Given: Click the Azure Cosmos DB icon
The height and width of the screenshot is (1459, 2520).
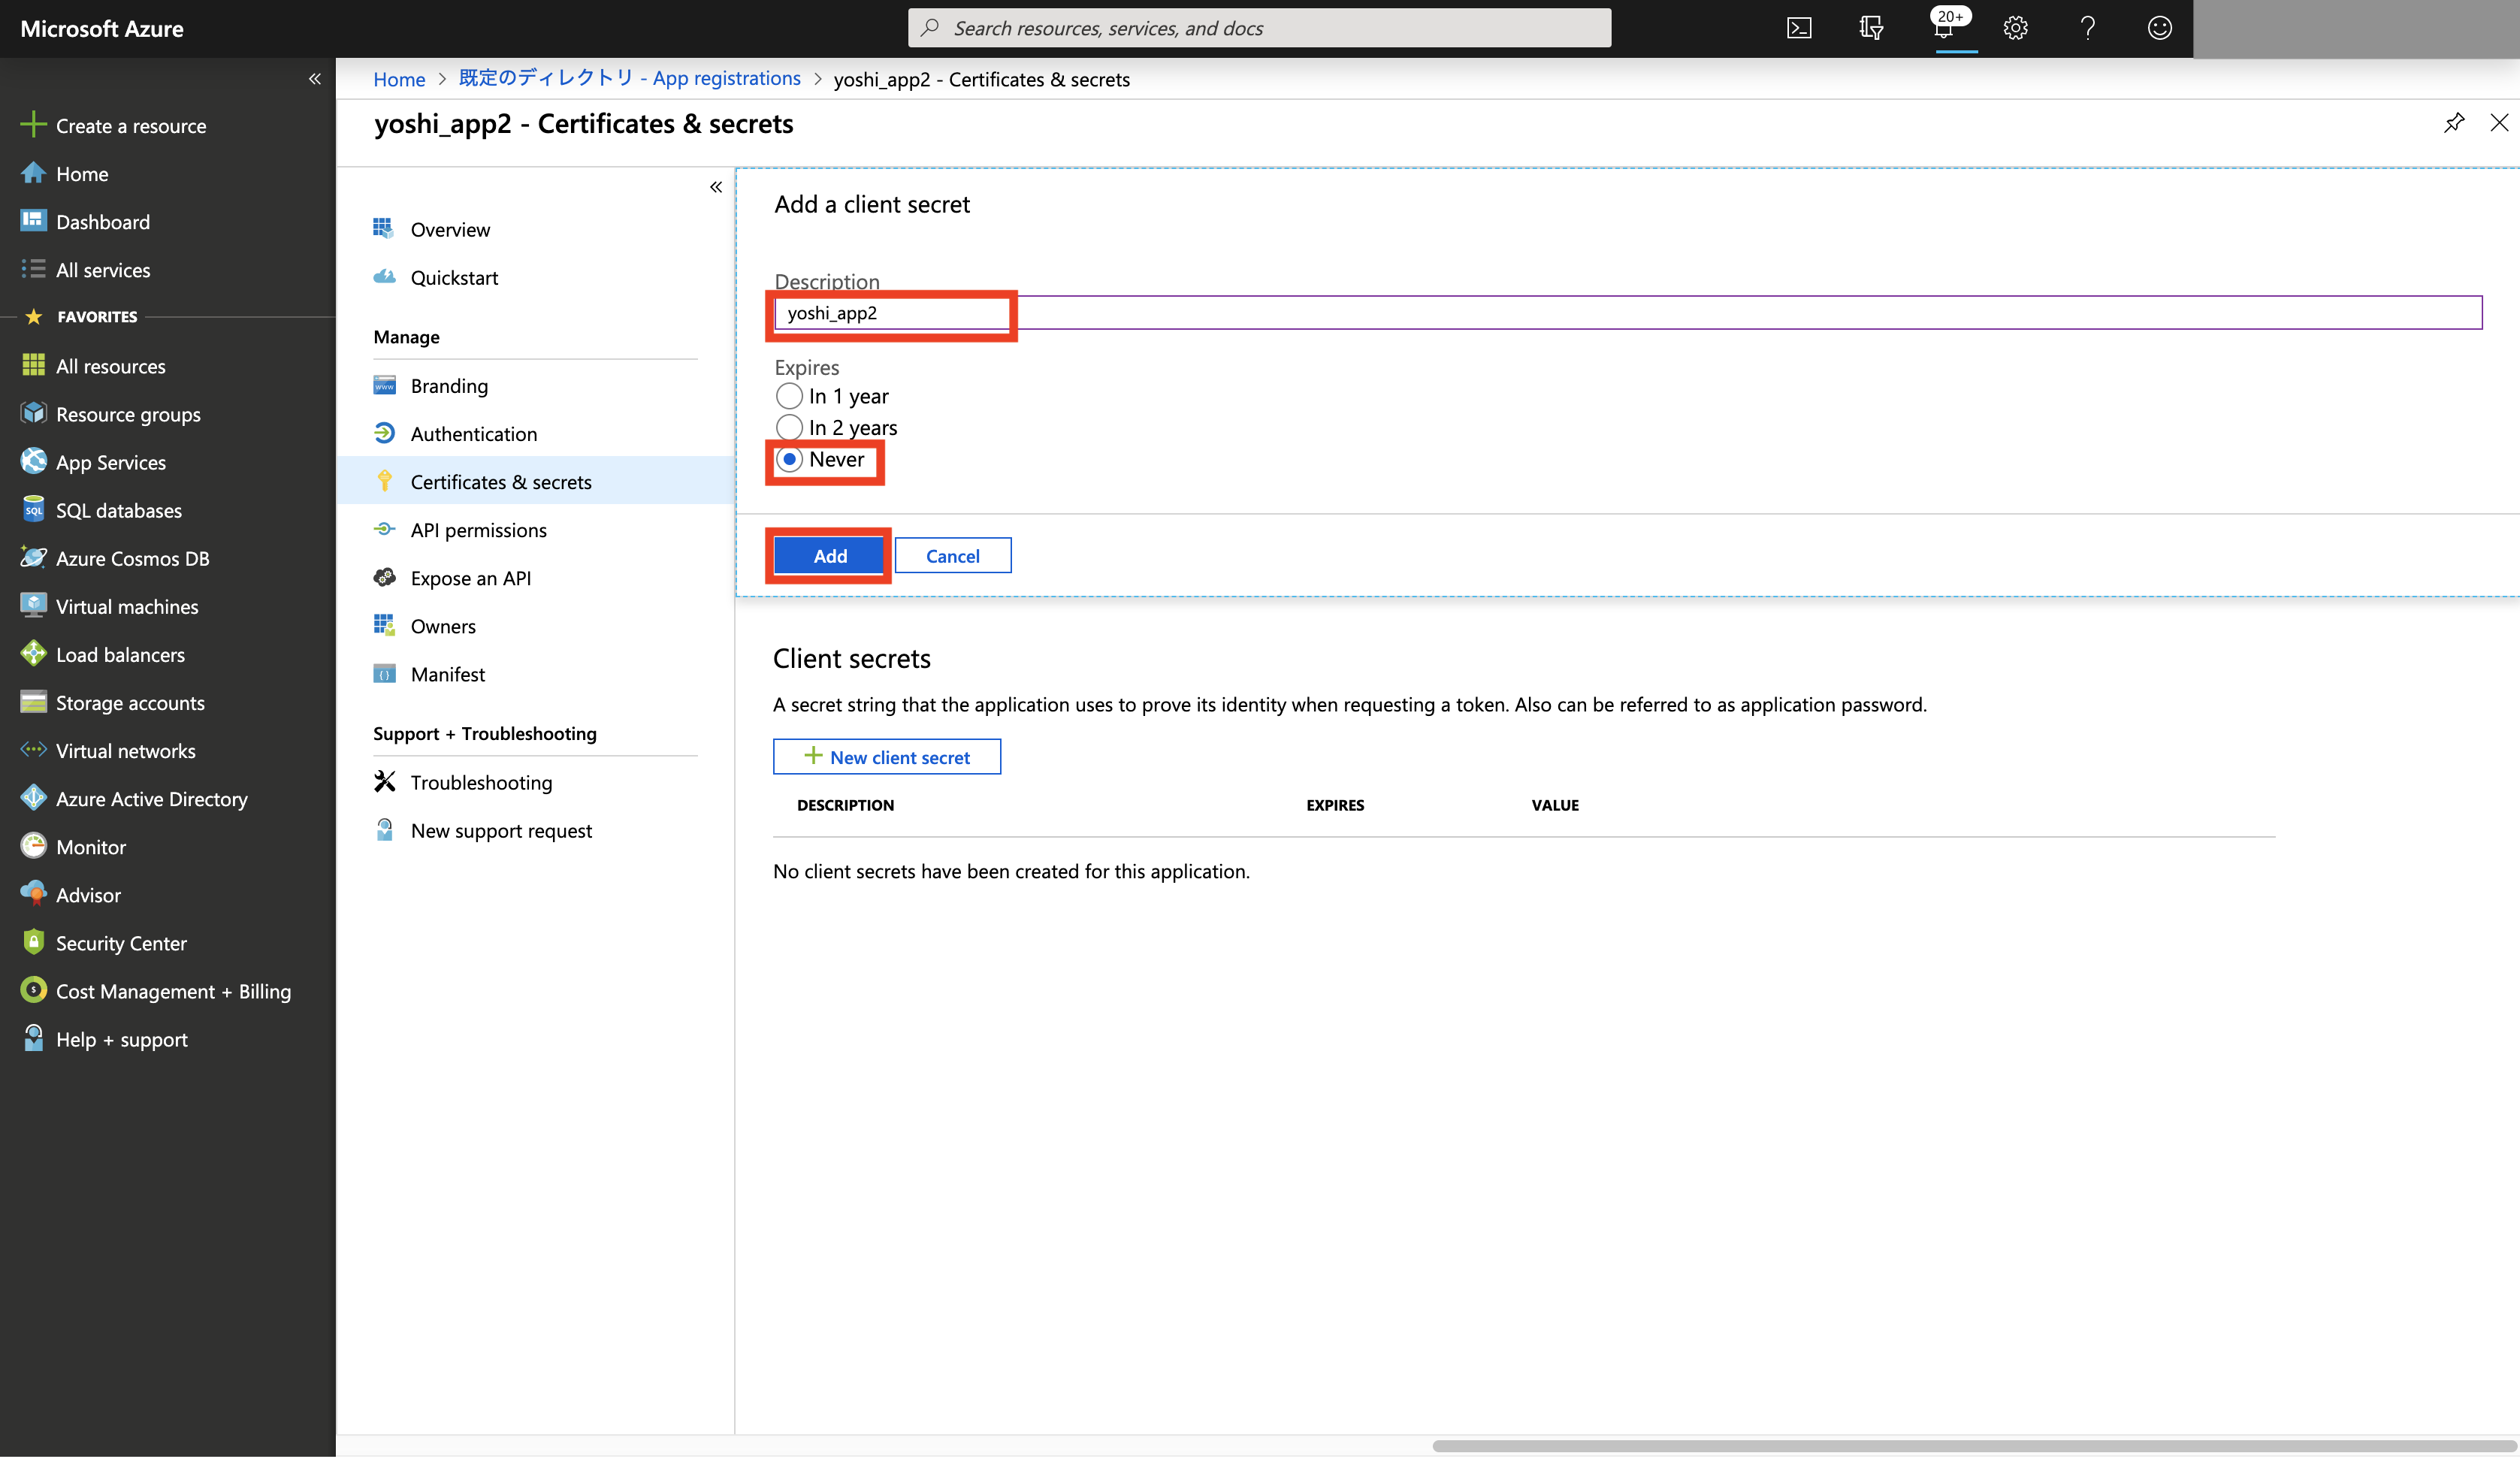Looking at the screenshot, I should [33, 557].
